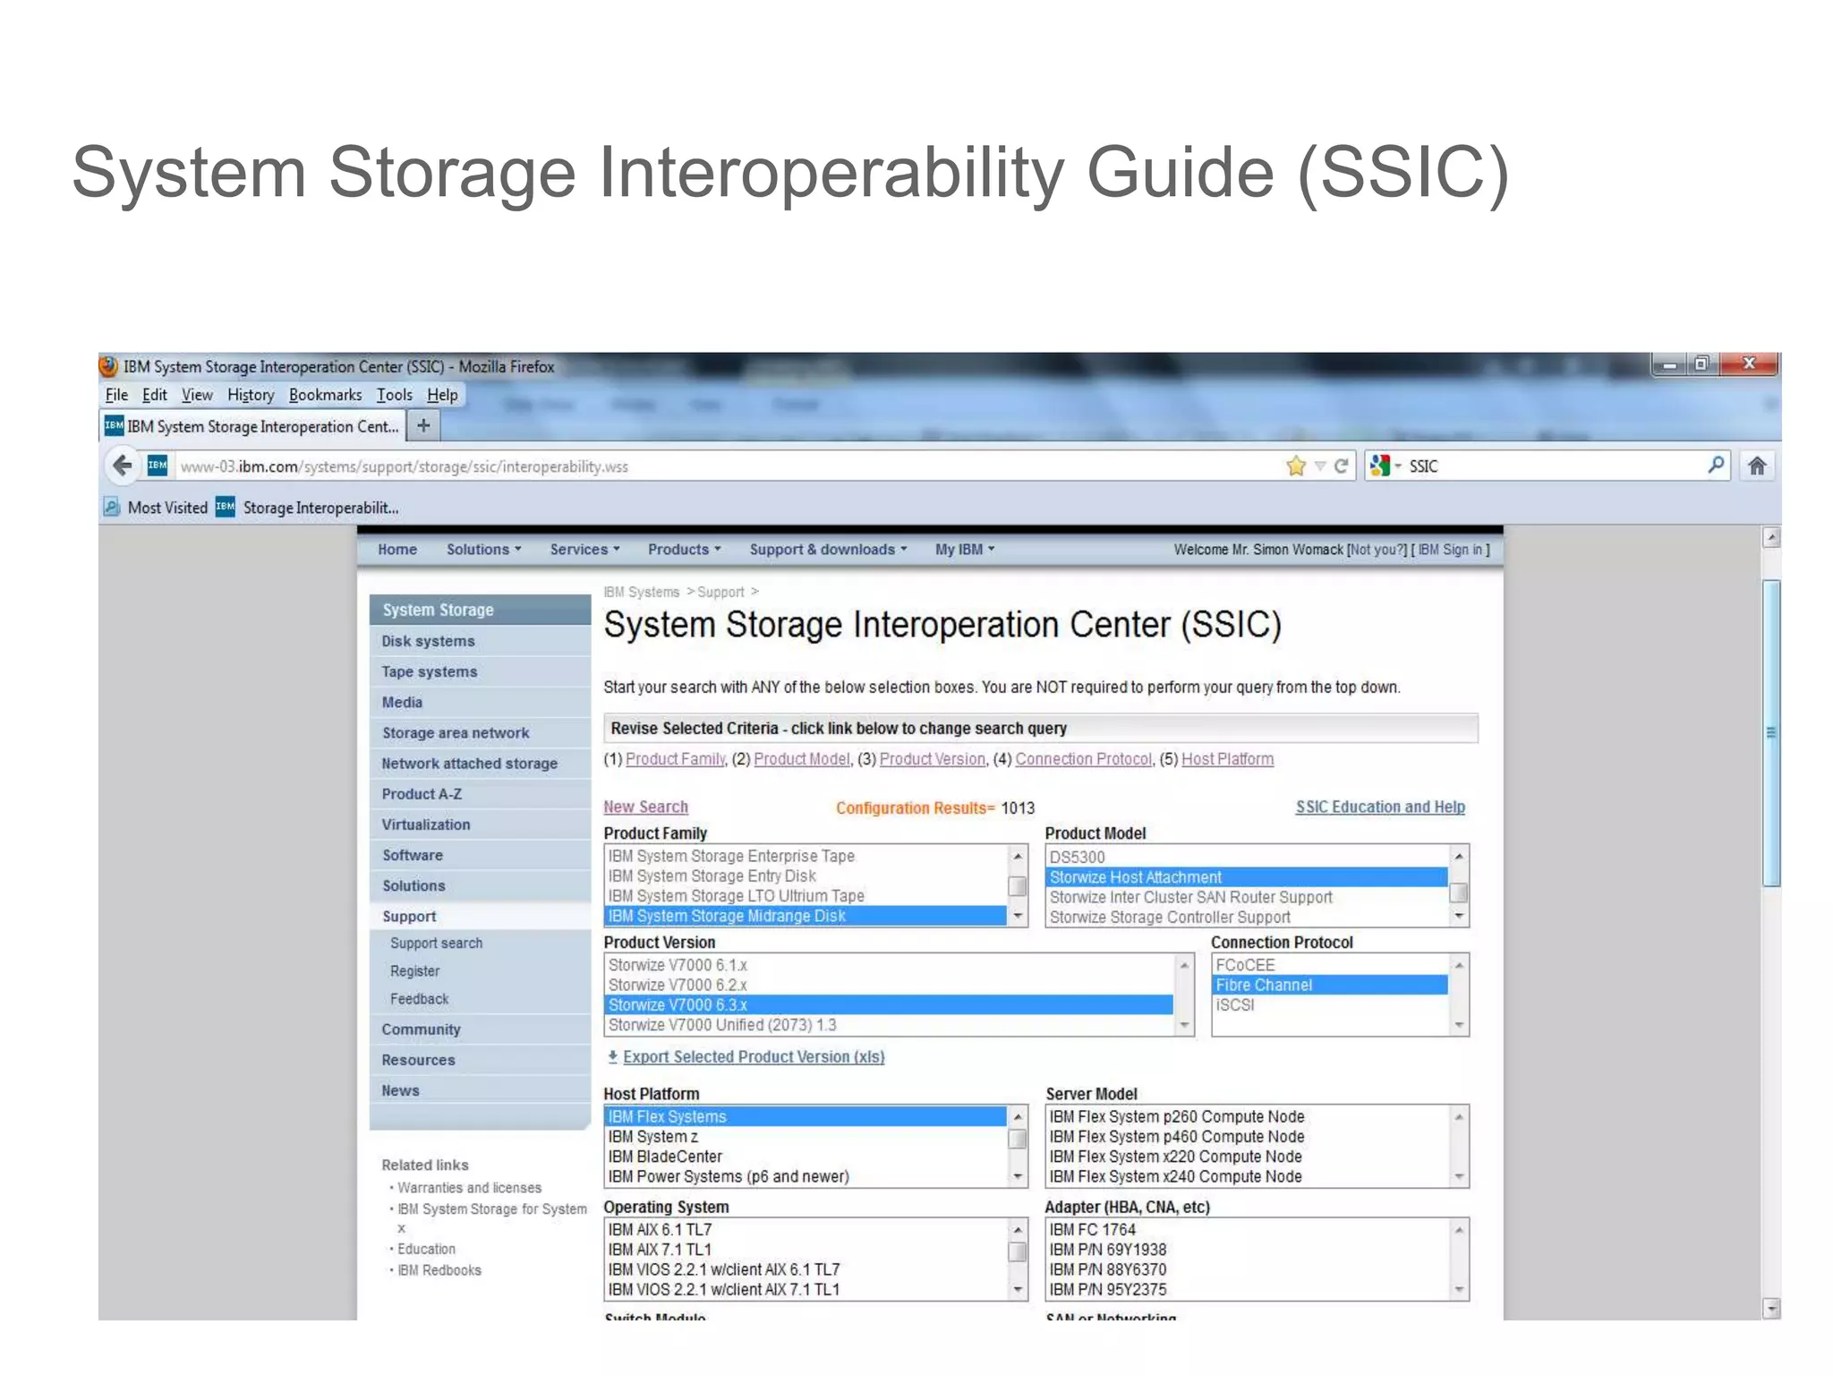Expand the Solutions navigation dropdown
The image size is (1833, 1375).
click(483, 550)
